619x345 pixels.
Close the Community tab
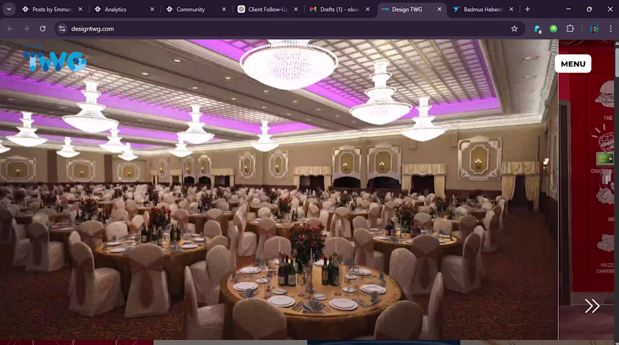pos(224,10)
